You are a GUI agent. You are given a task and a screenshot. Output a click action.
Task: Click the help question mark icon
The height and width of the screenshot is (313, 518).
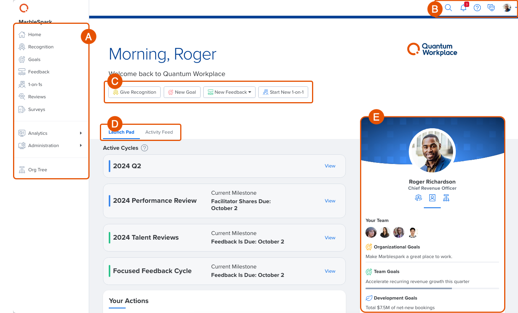pyautogui.click(x=477, y=7)
